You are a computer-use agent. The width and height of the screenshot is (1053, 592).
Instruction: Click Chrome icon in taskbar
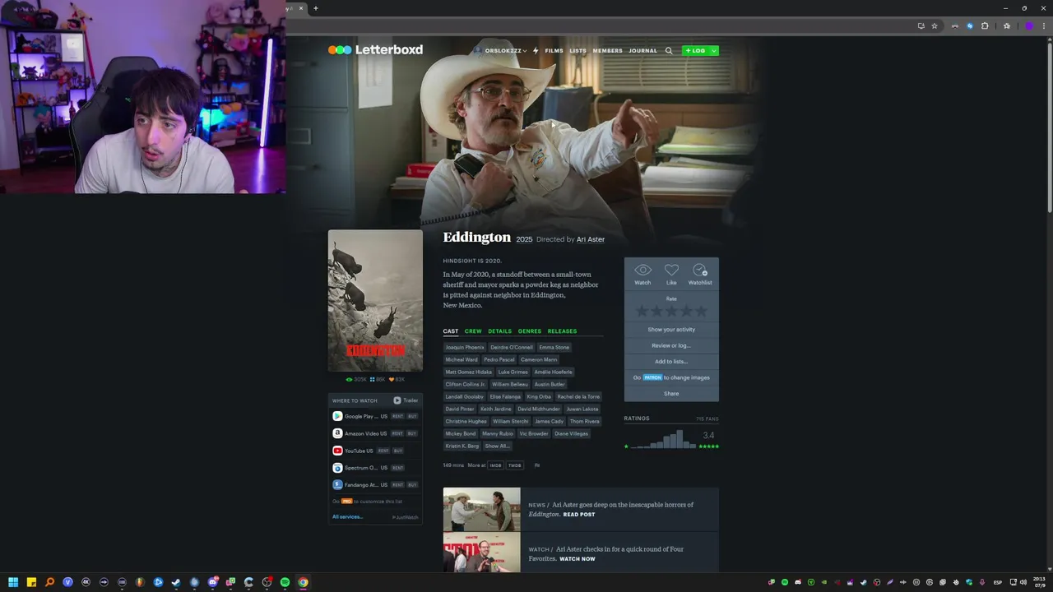point(303,582)
